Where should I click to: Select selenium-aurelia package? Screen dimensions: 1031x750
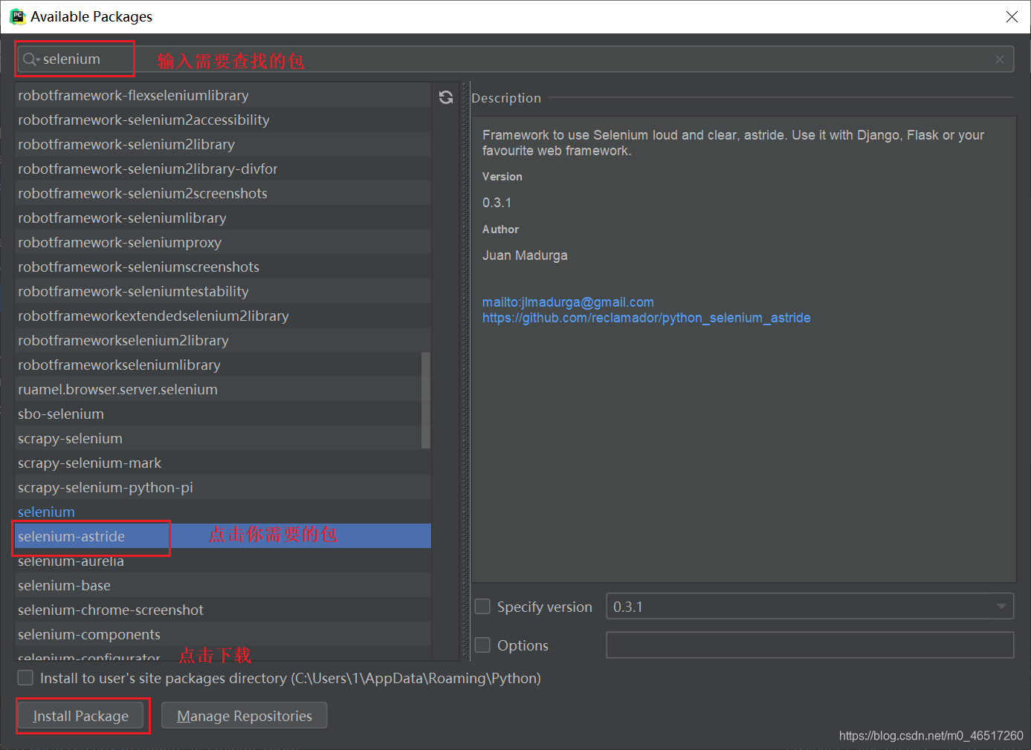[x=223, y=561]
